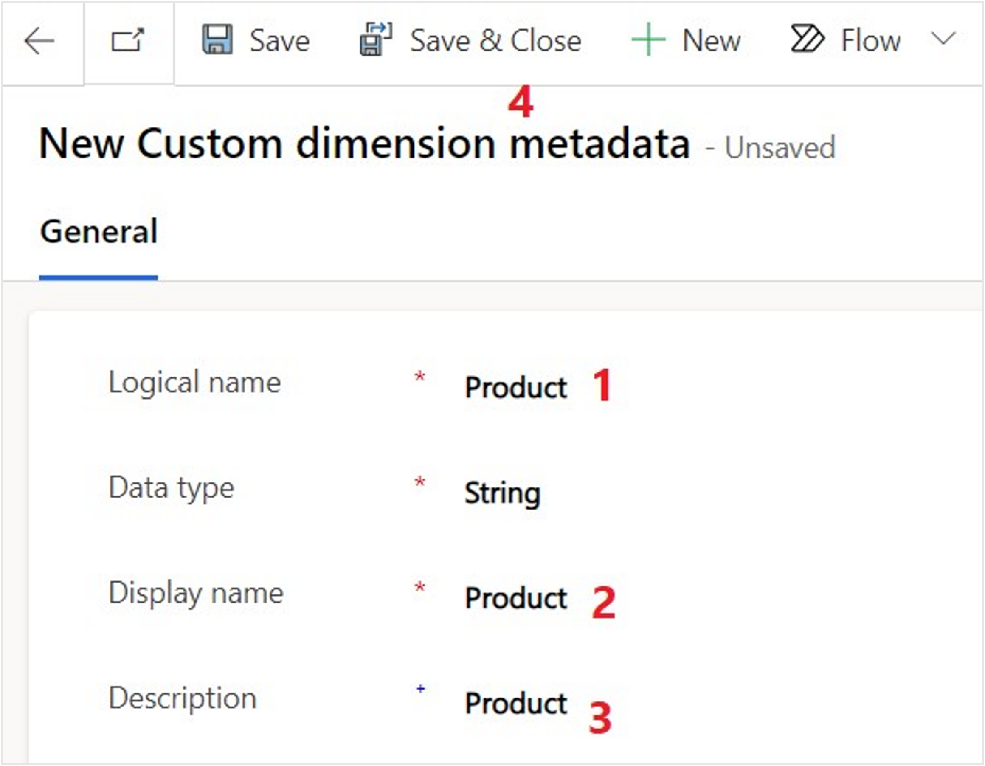This screenshot has height=766, width=985.
Task: Click the form title heading
Action: [364, 144]
